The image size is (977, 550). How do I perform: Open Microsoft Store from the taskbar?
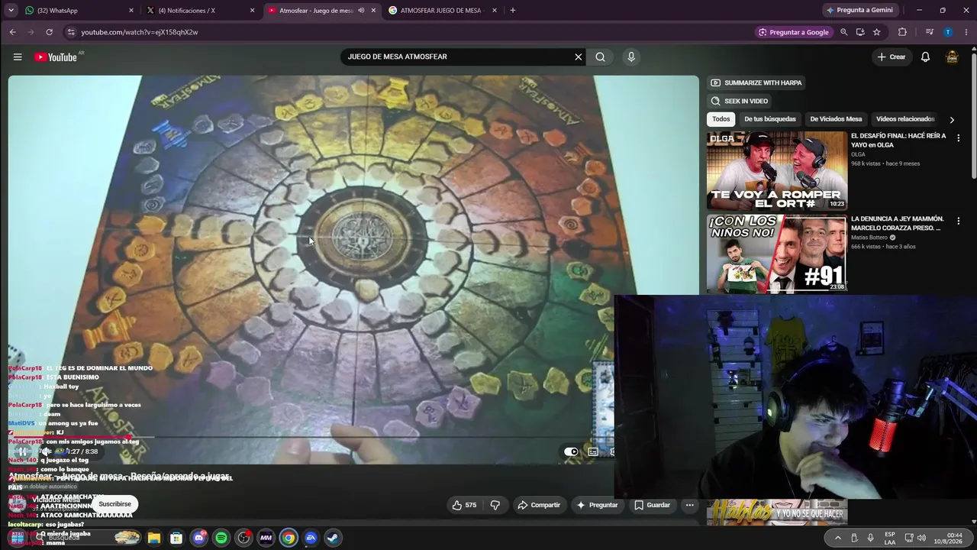pyautogui.click(x=176, y=538)
